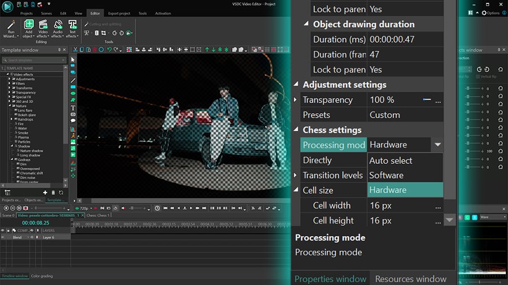508x285 pixels.
Task: Toggle visibility eye for Layer 6
Action: [3, 237]
